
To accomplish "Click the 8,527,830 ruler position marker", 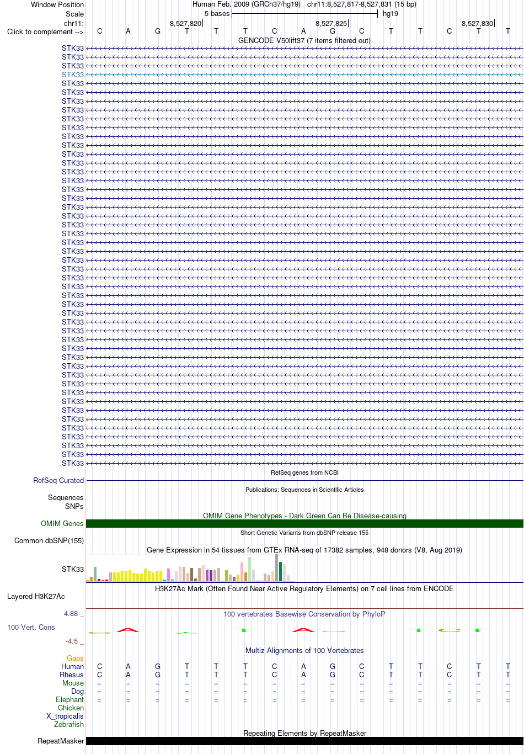I will point(478,23).
